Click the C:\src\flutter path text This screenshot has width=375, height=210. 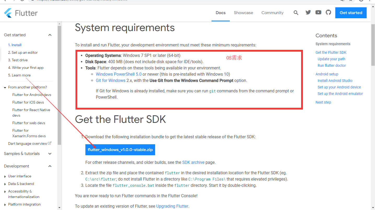coord(101,179)
